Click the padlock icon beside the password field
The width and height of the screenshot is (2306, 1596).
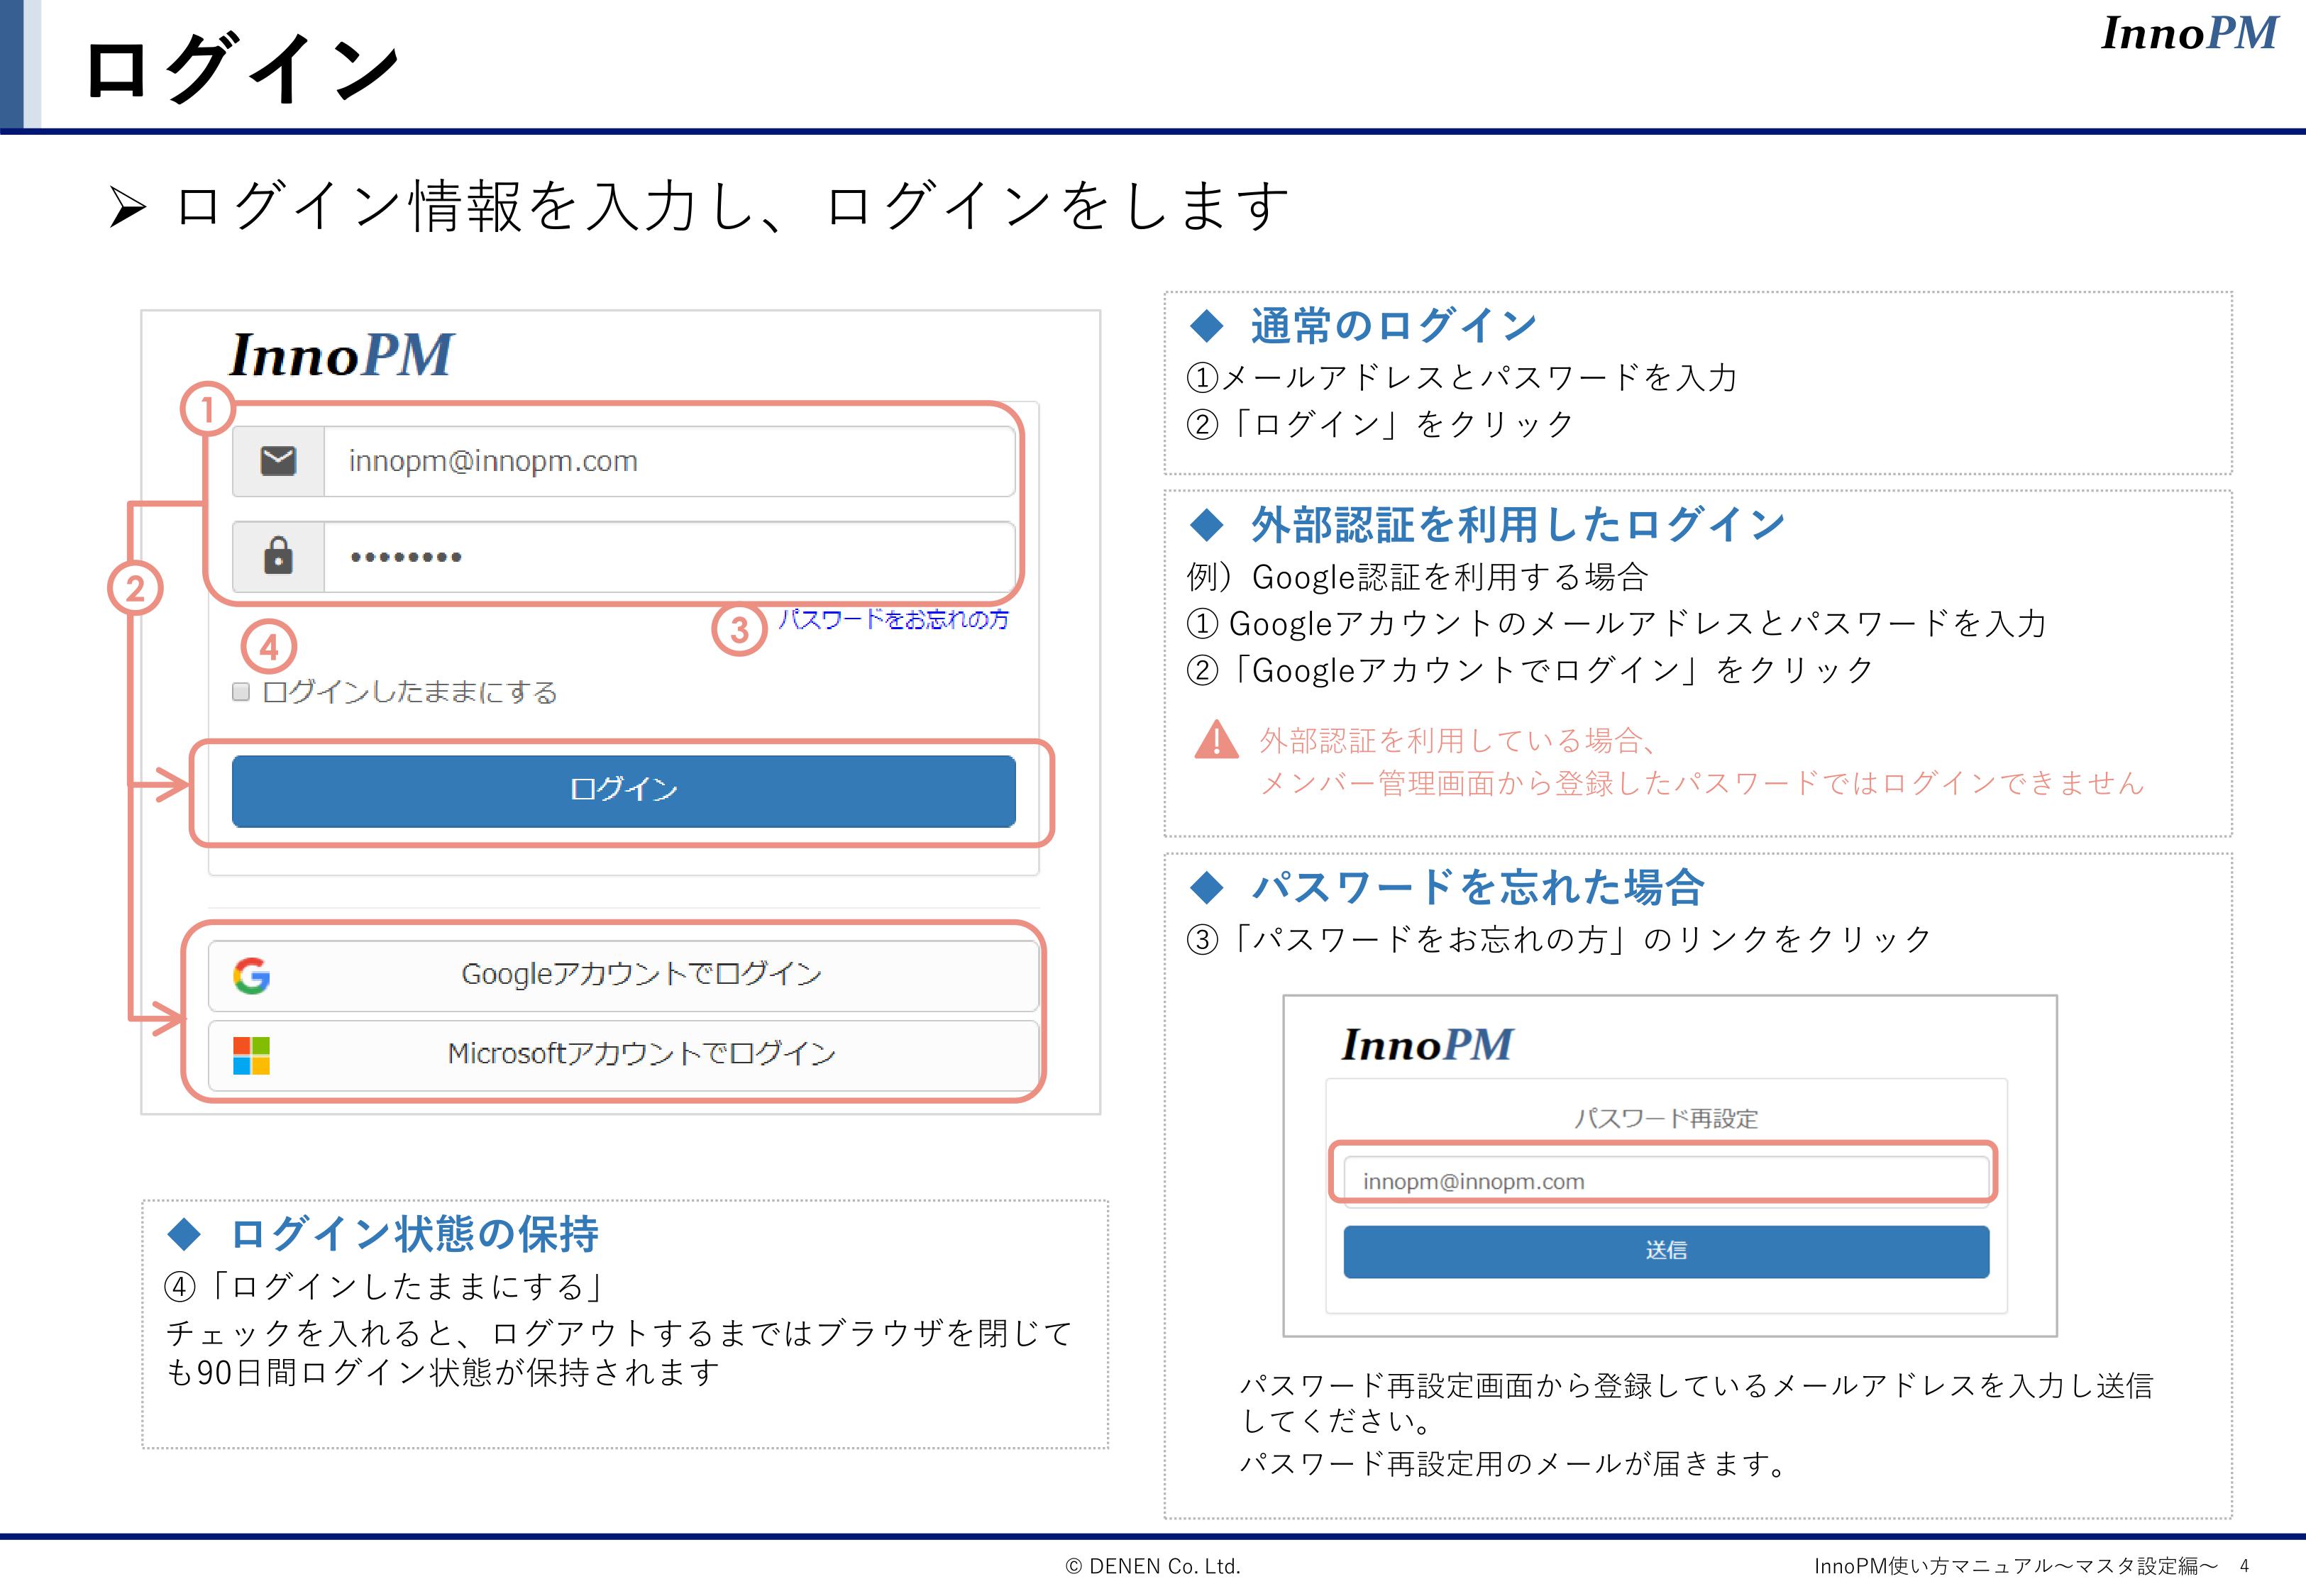point(278,555)
